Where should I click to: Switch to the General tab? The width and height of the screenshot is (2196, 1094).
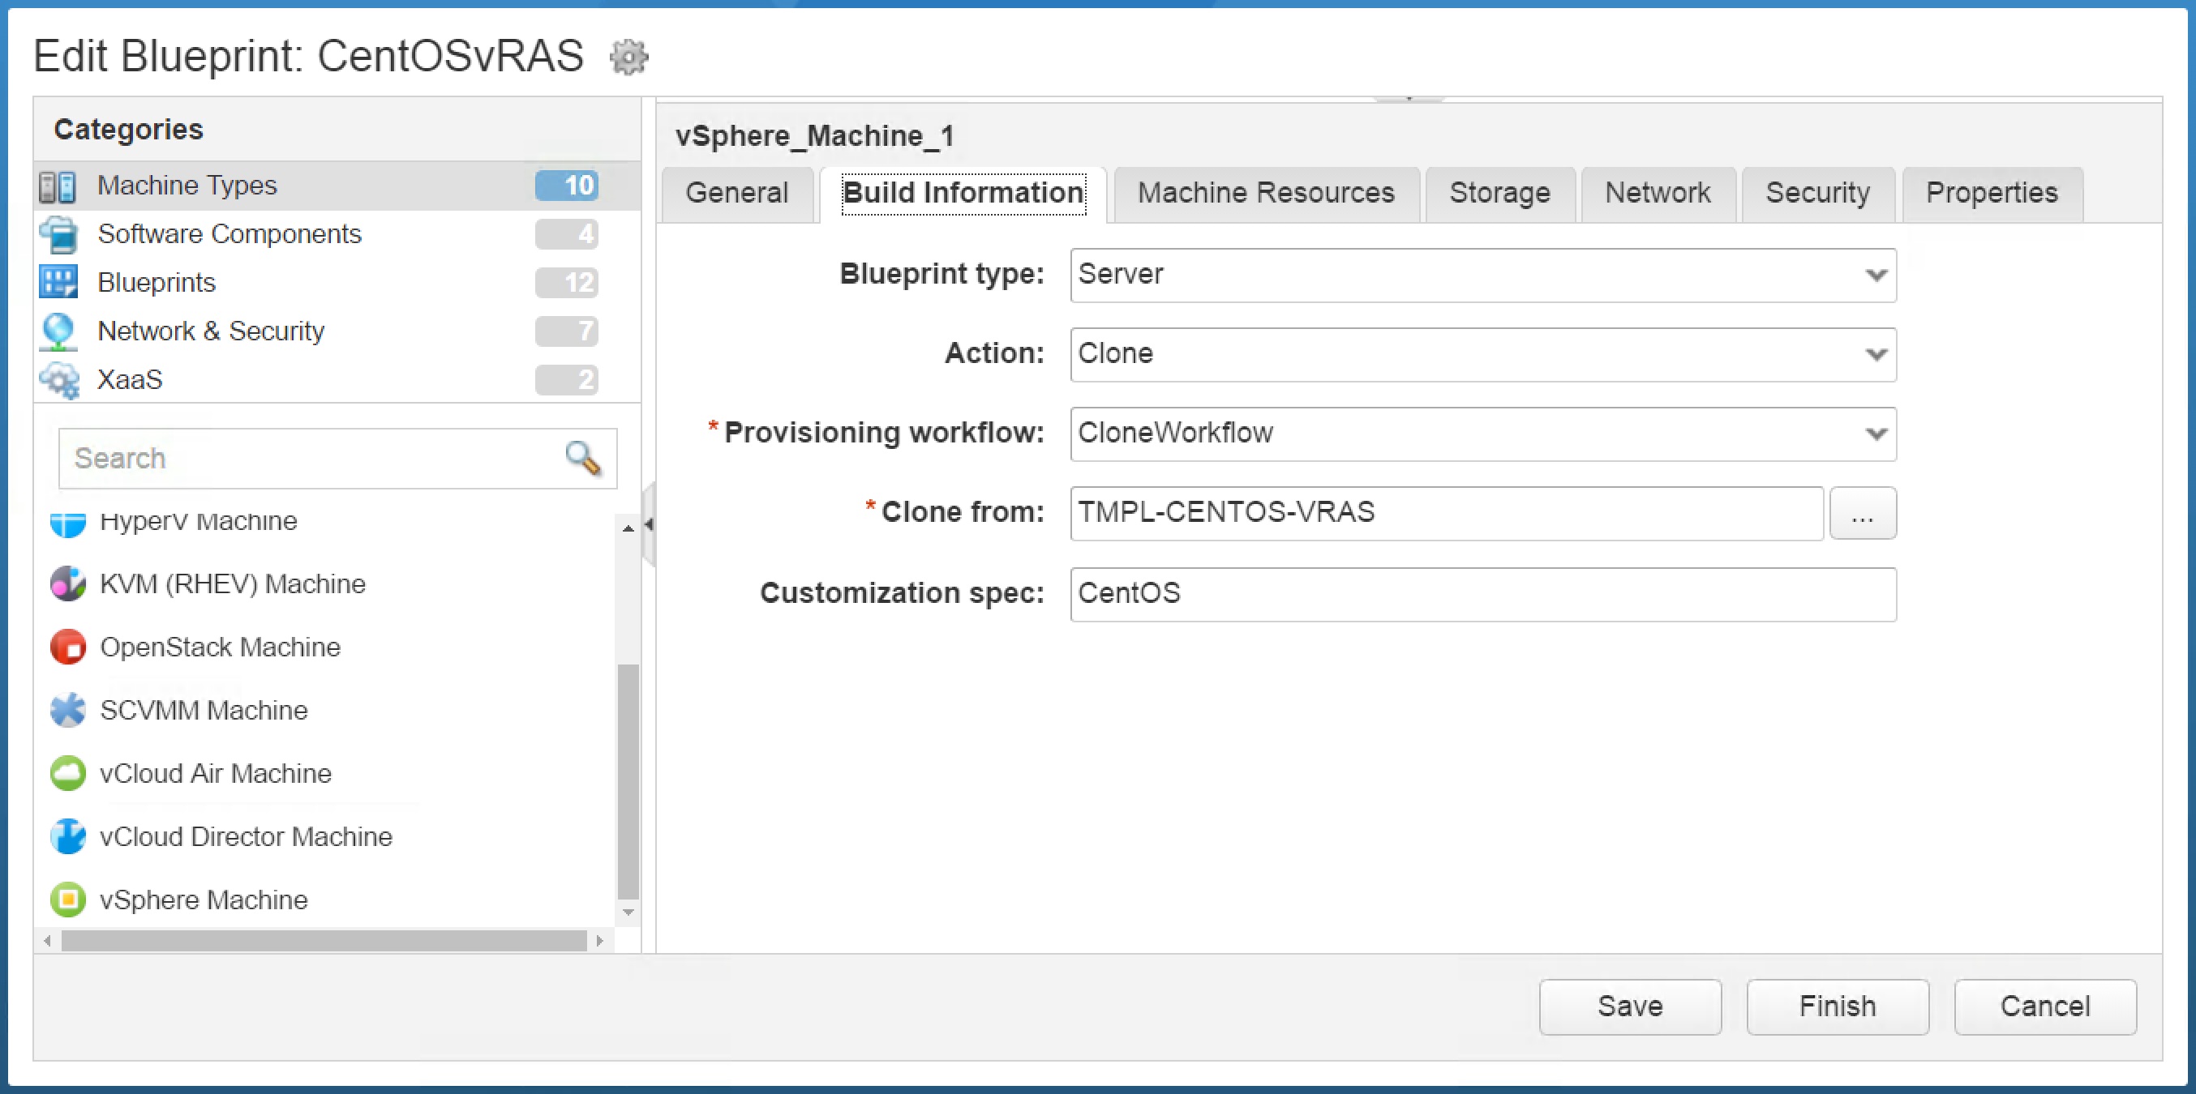pos(737,193)
